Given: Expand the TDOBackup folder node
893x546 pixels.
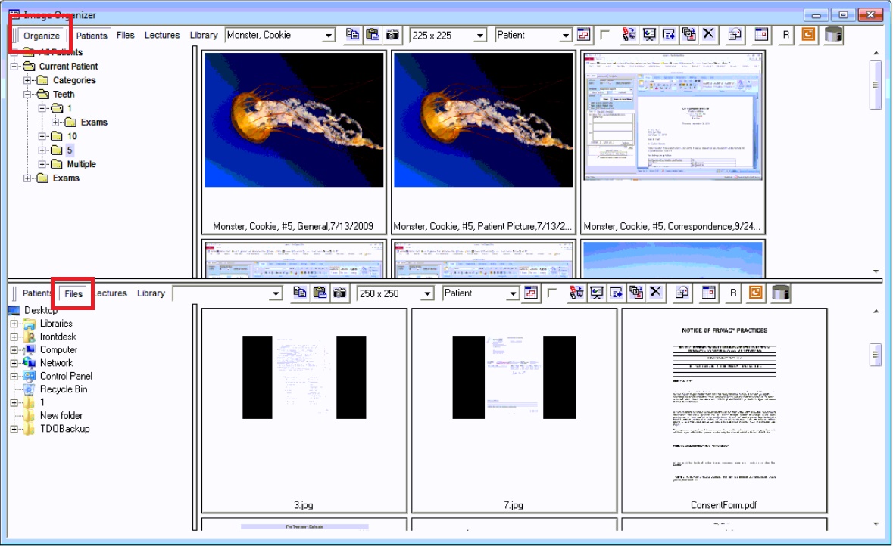Looking at the screenshot, I should (x=14, y=429).
